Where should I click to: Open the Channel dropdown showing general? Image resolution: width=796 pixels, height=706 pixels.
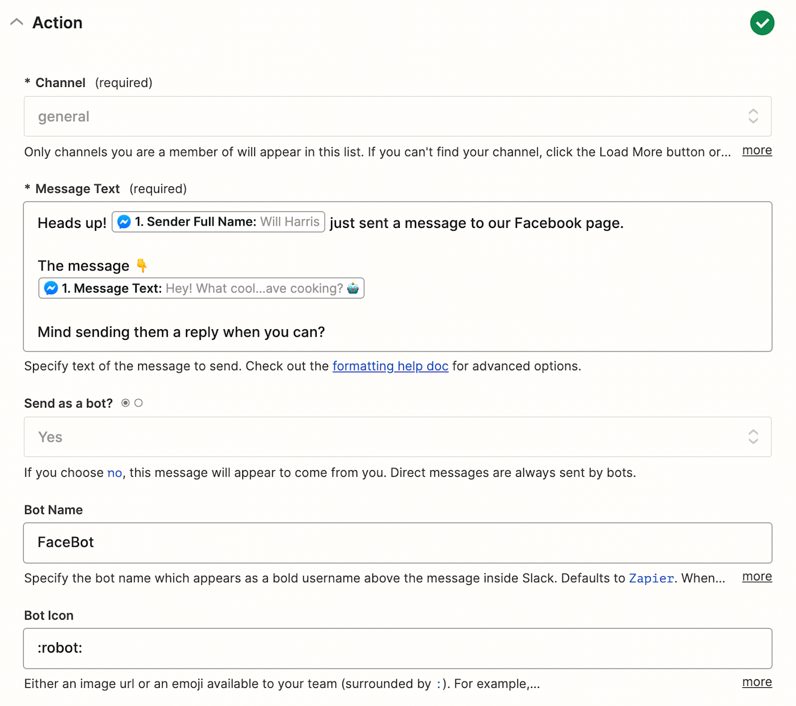point(387,117)
